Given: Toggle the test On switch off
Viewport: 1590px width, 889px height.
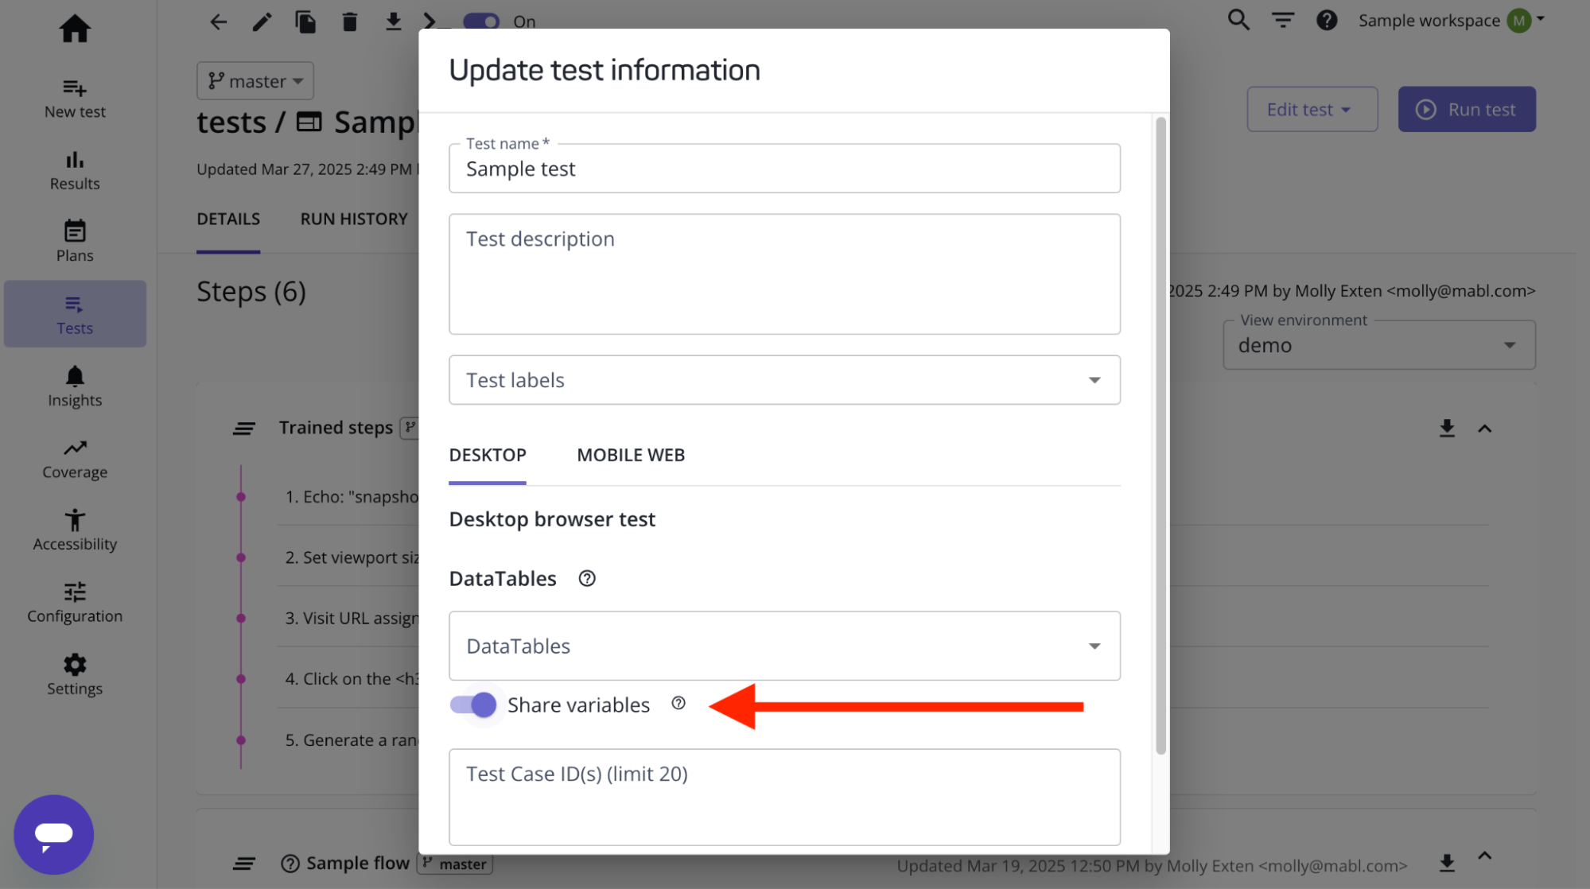Looking at the screenshot, I should pyautogui.click(x=480, y=21).
